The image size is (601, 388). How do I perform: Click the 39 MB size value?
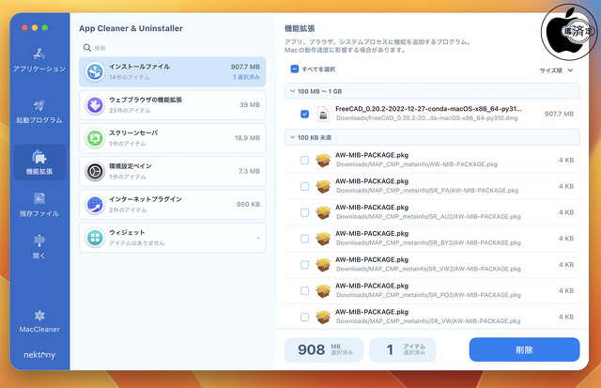click(x=250, y=104)
